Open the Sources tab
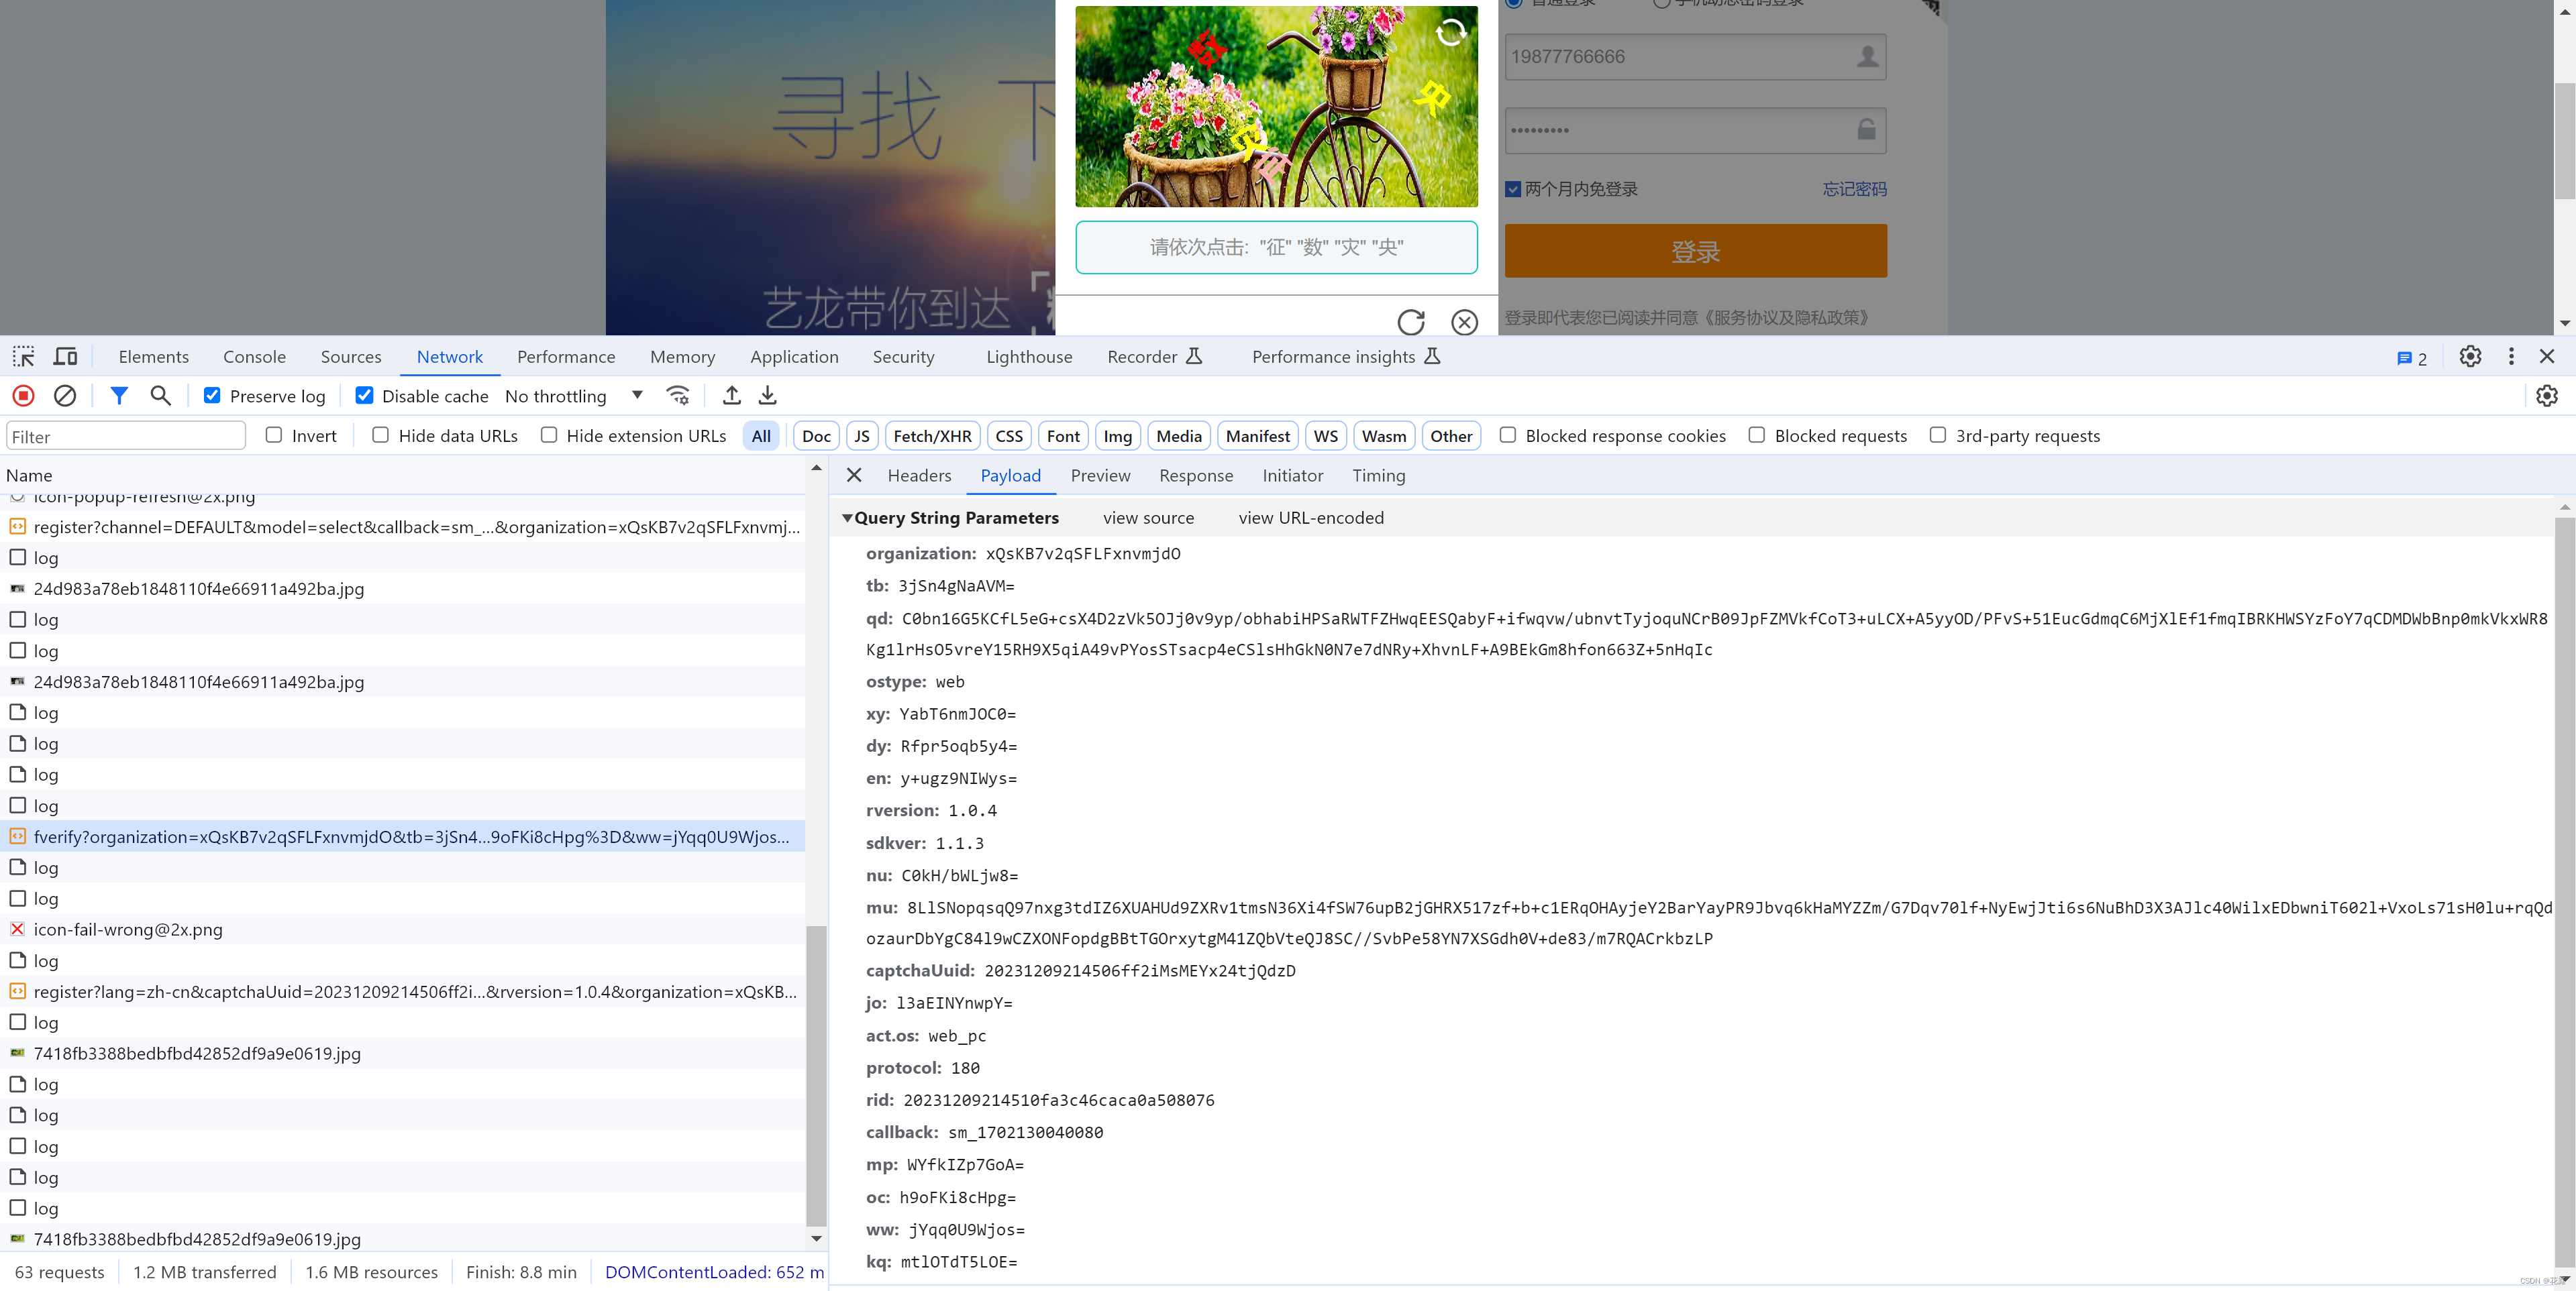The image size is (2576, 1291). tap(351, 357)
